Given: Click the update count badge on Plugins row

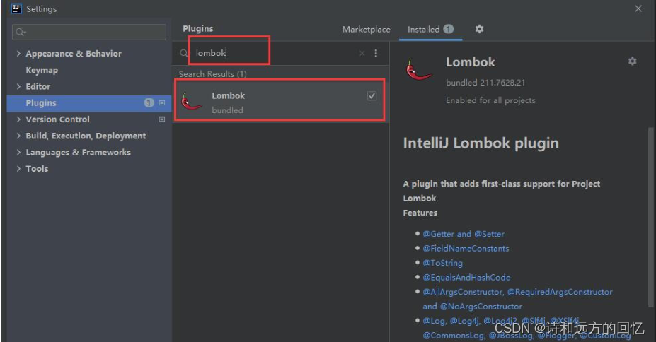Looking at the screenshot, I should tap(149, 102).
